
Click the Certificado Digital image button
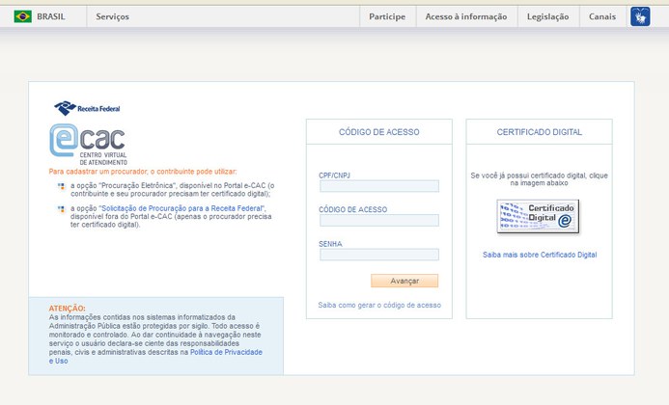click(536, 217)
